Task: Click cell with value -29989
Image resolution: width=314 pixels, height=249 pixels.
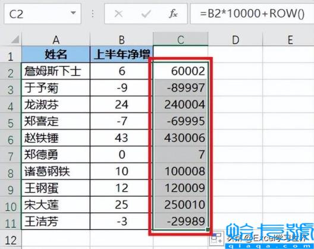Action: pyautogui.click(x=180, y=222)
